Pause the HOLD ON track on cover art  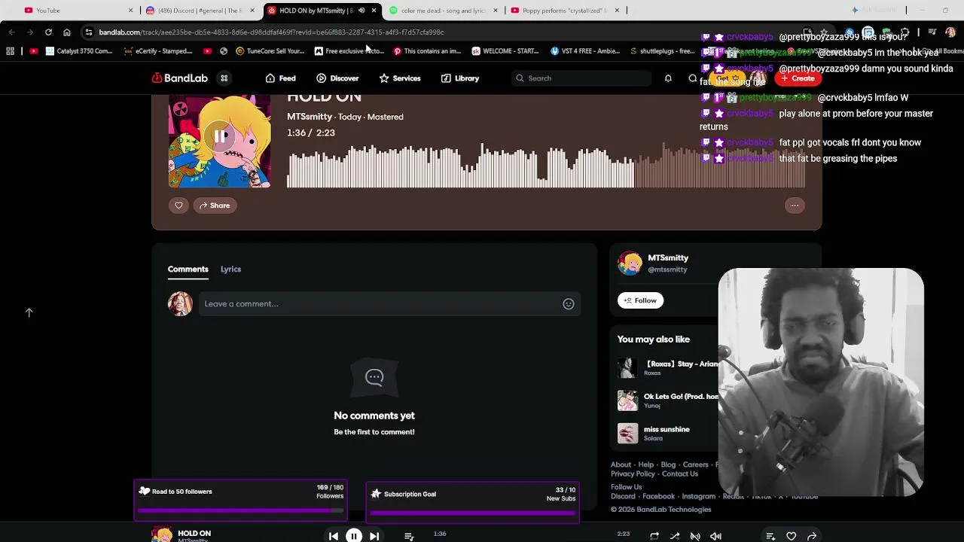tap(220, 136)
